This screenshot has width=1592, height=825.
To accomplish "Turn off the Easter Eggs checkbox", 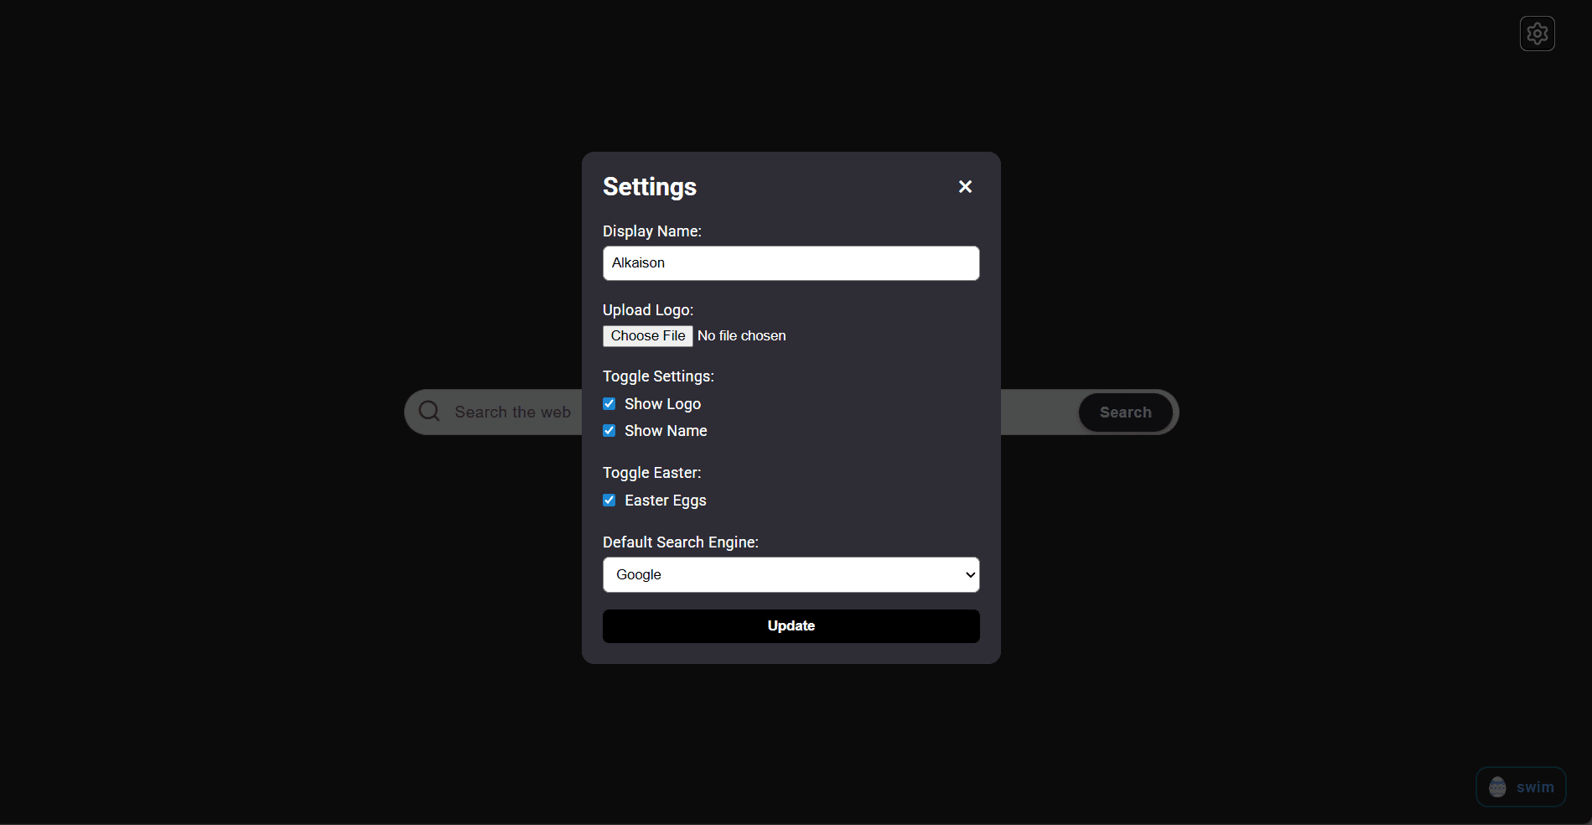I will tap(609, 500).
